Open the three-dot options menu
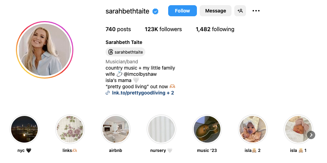 [256, 11]
